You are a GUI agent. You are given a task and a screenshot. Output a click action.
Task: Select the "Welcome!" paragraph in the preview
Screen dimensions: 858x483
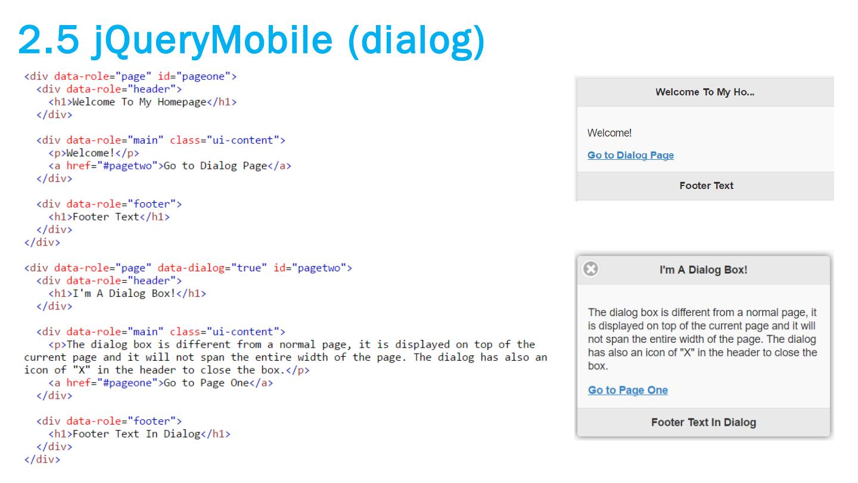pos(610,133)
